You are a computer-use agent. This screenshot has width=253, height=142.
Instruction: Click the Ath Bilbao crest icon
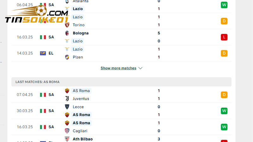67,139
